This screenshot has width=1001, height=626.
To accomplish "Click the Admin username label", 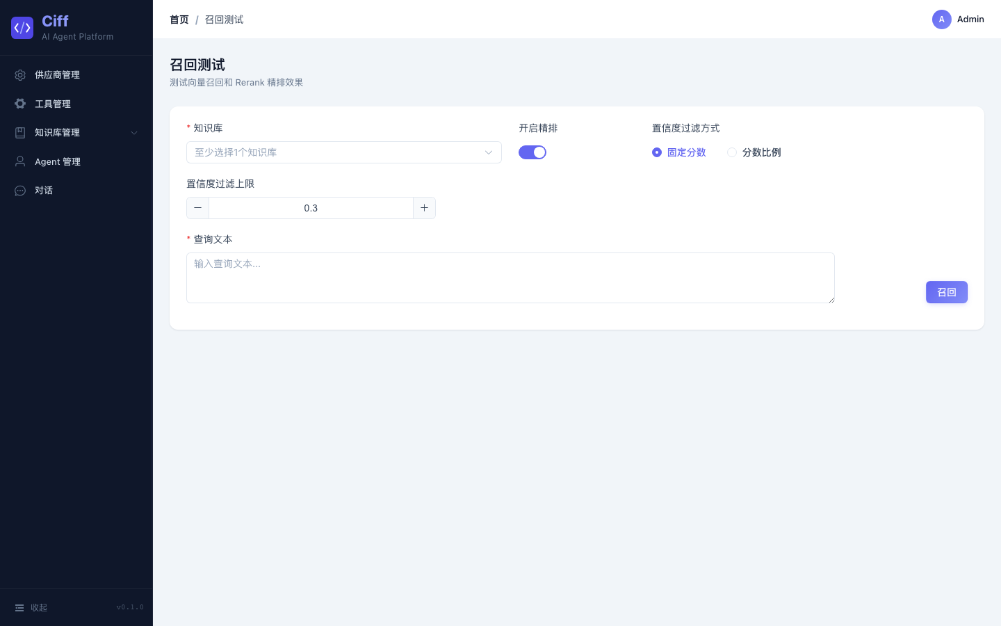I will point(970,19).
